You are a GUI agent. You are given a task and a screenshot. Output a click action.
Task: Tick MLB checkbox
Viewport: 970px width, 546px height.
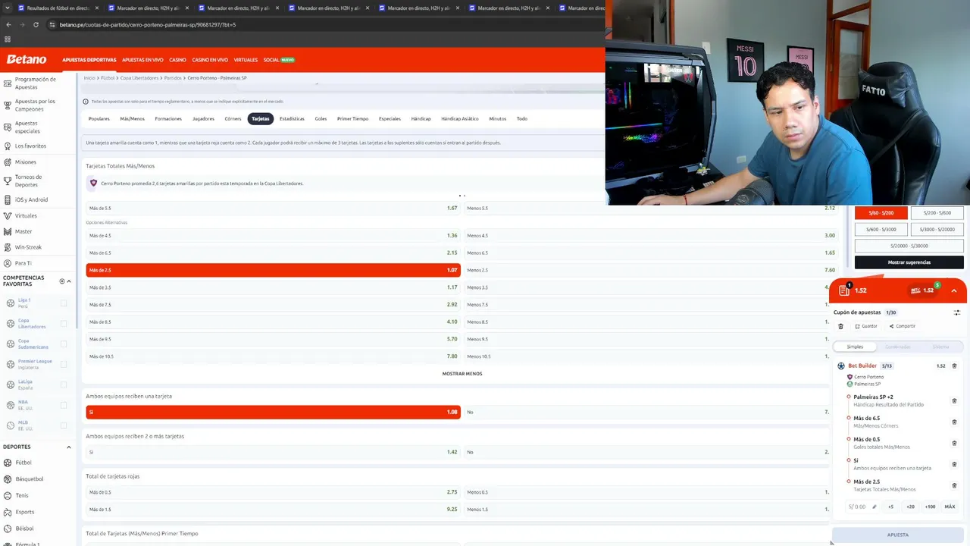[x=64, y=426]
